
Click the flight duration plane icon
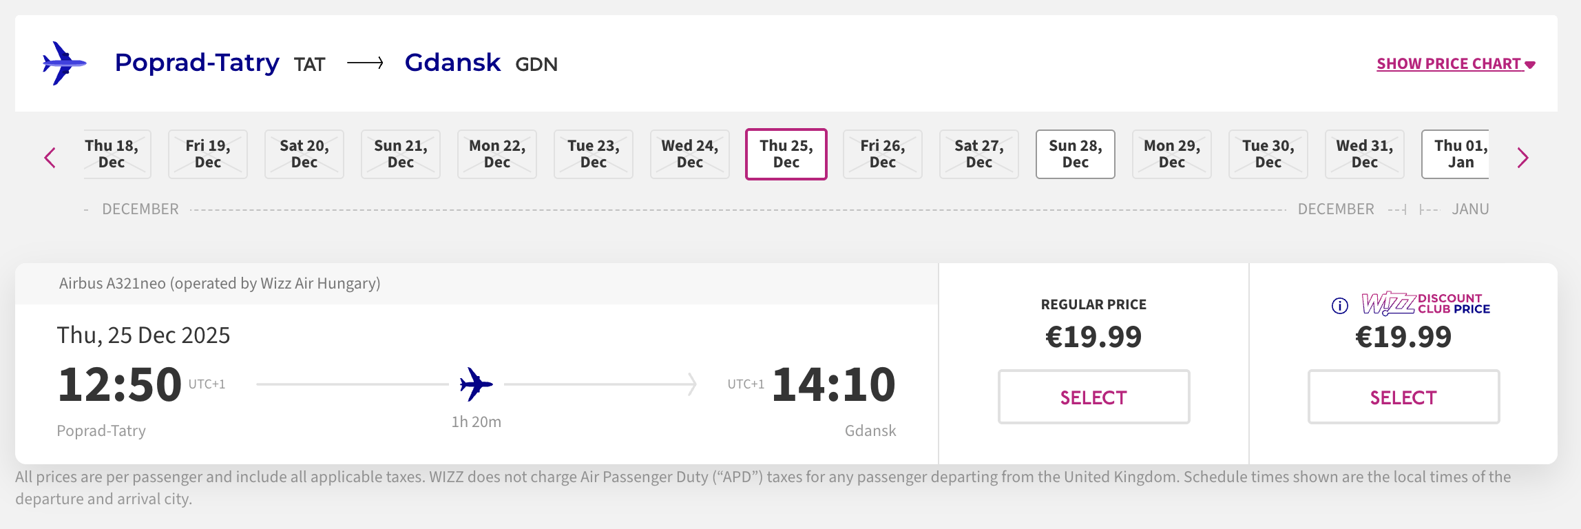(x=477, y=384)
